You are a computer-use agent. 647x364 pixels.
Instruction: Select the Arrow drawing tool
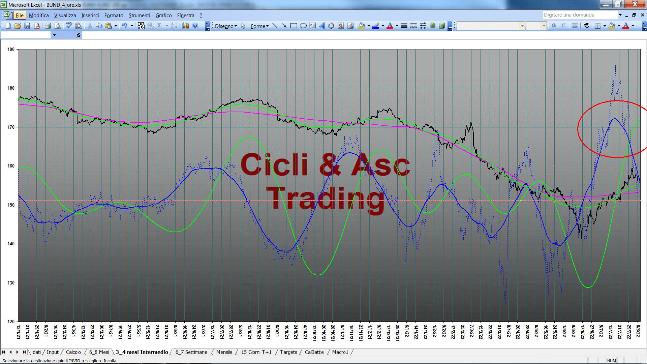(x=284, y=26)
